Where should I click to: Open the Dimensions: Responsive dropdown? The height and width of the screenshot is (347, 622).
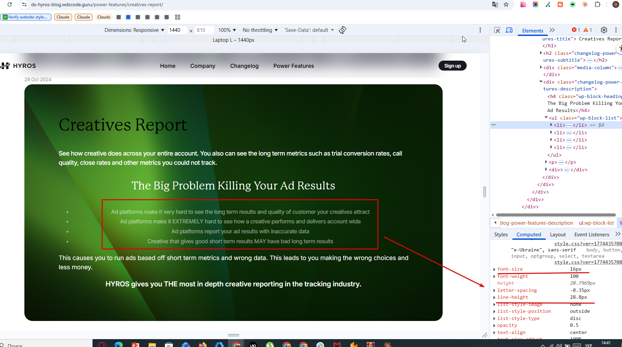click(134, 30)
